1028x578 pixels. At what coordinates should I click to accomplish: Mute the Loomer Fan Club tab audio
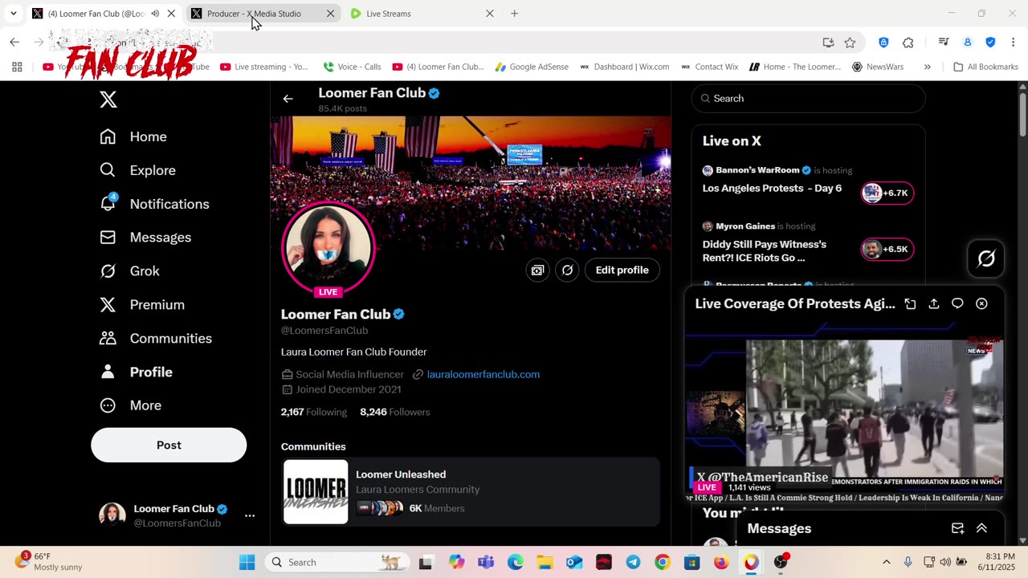point(155,14)
